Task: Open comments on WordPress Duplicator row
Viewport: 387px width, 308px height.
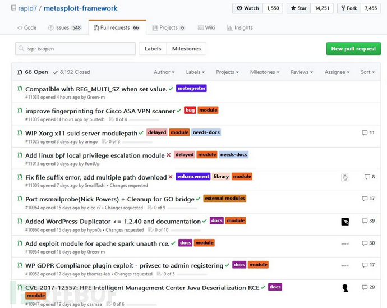Action: click(368, 220)
